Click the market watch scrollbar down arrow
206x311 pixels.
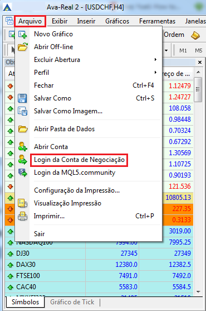(199, 292)
